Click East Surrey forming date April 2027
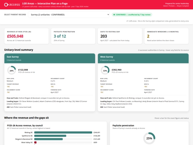 55,92
